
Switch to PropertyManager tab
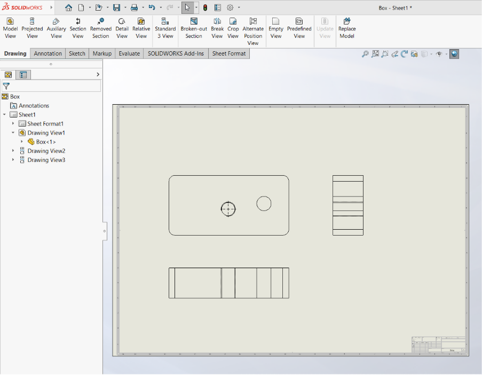[x=23, y=74]
